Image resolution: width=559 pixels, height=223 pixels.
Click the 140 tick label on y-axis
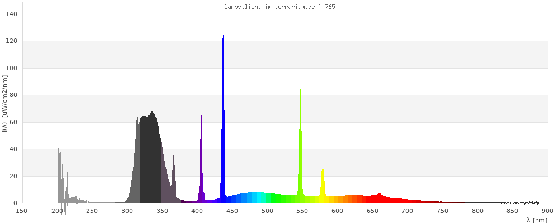click(12, 14)
